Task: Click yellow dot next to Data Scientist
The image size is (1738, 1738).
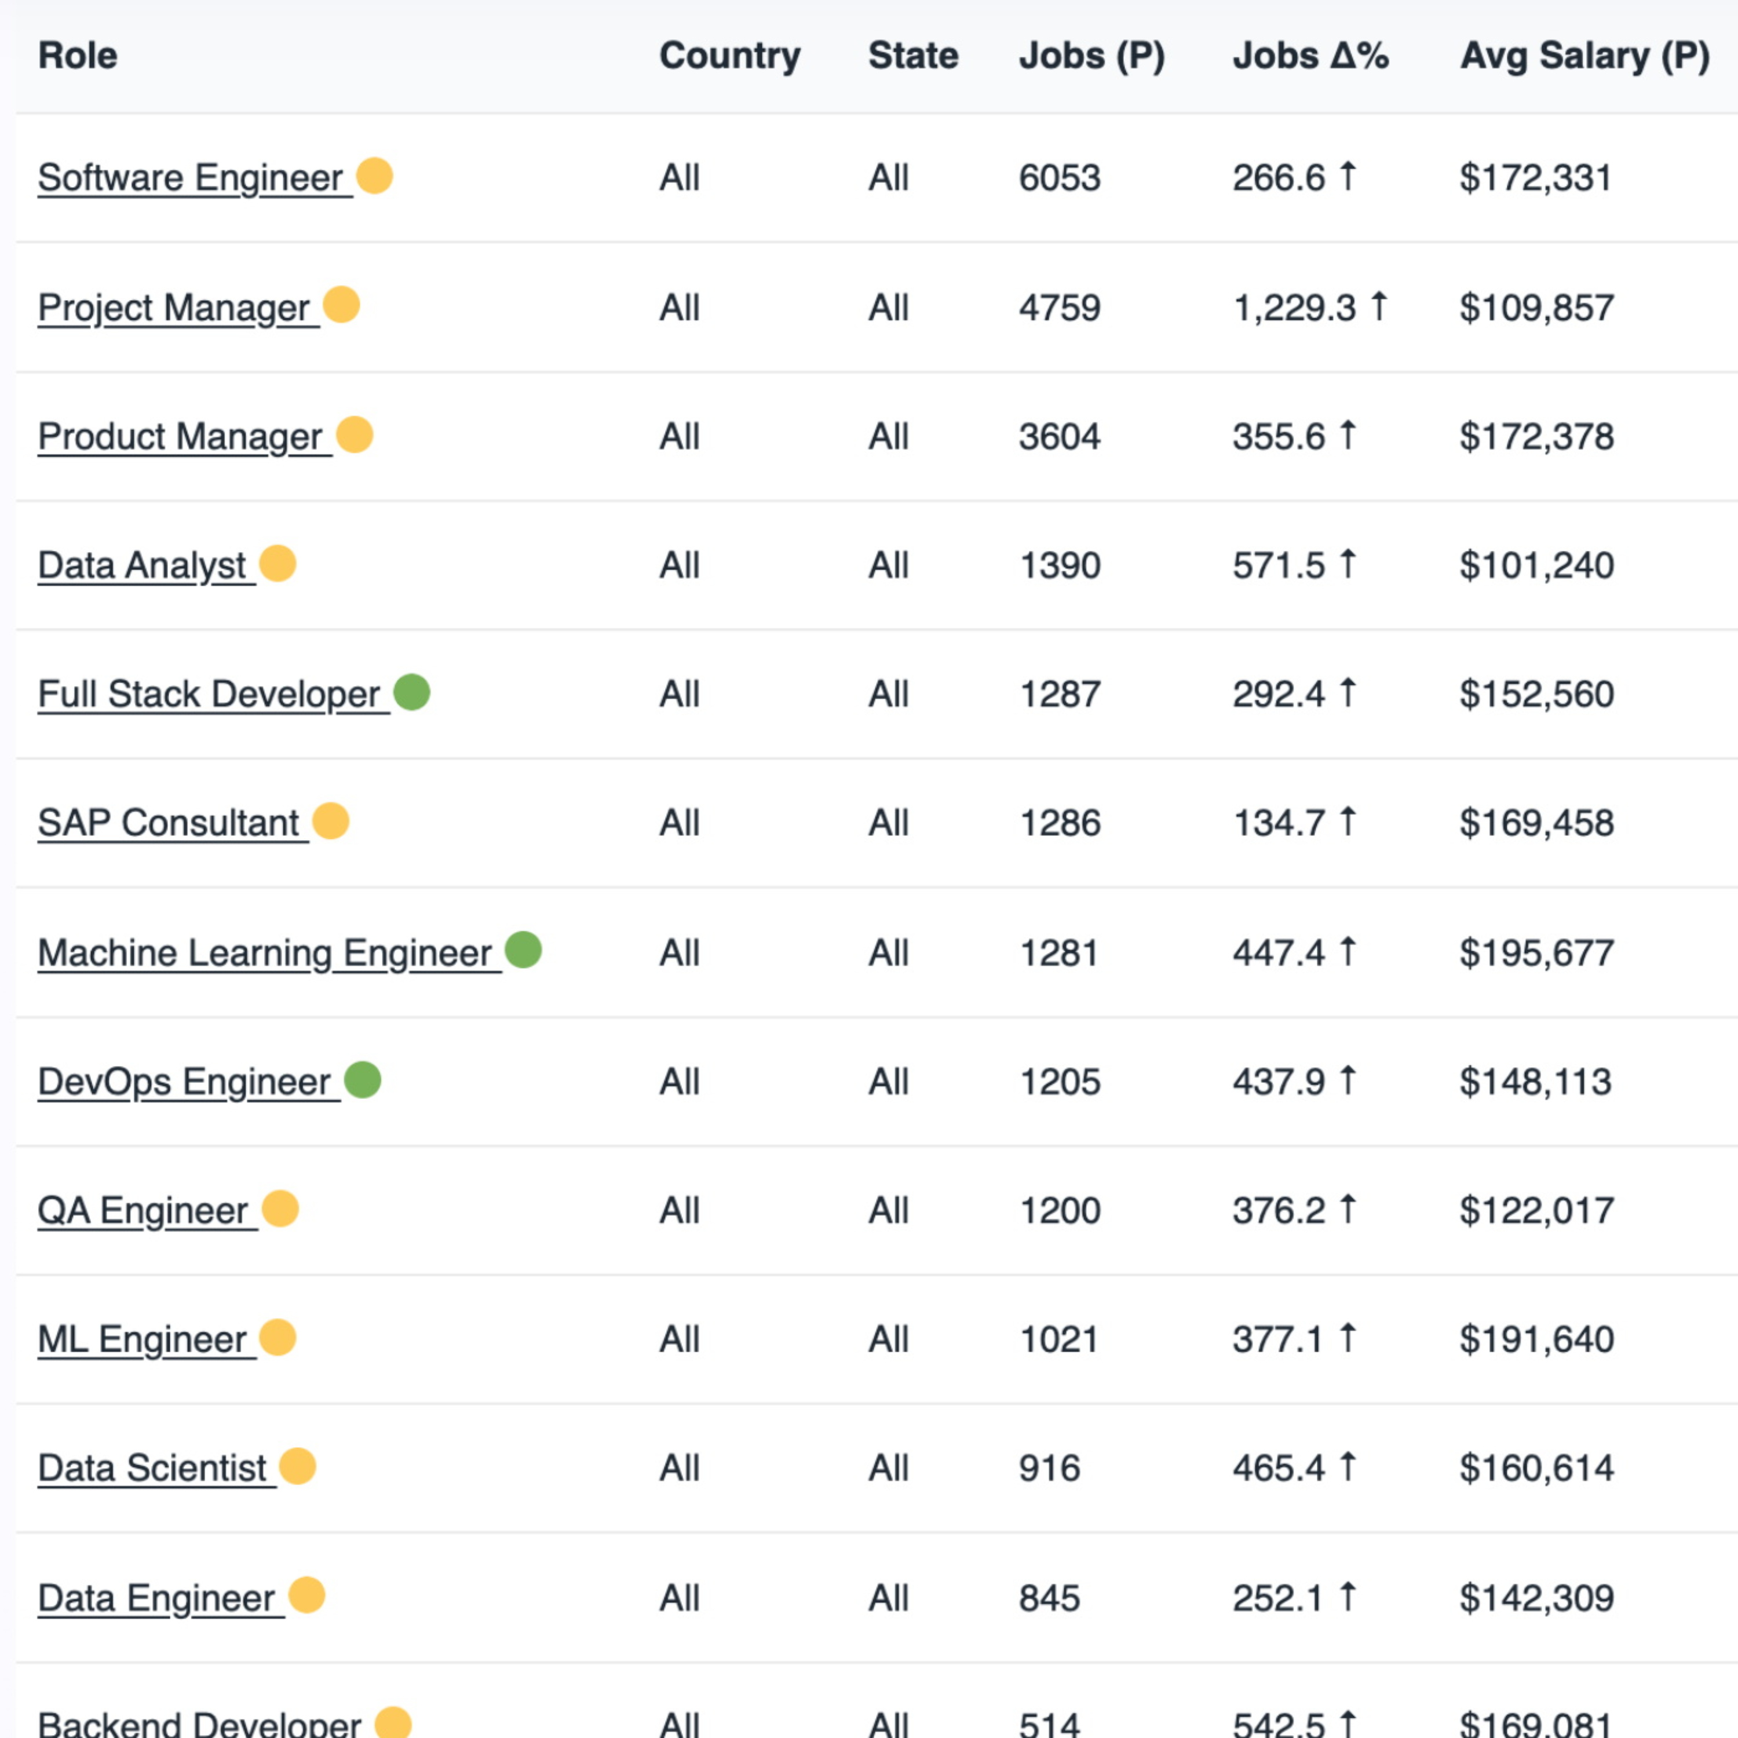Action: (x=298, y=1466)
